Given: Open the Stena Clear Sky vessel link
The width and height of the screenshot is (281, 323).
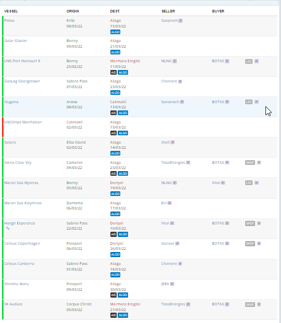Looking at the screenshot, I should tap(18, 162).
